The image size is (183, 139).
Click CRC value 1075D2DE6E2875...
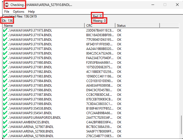click(99, 67)
